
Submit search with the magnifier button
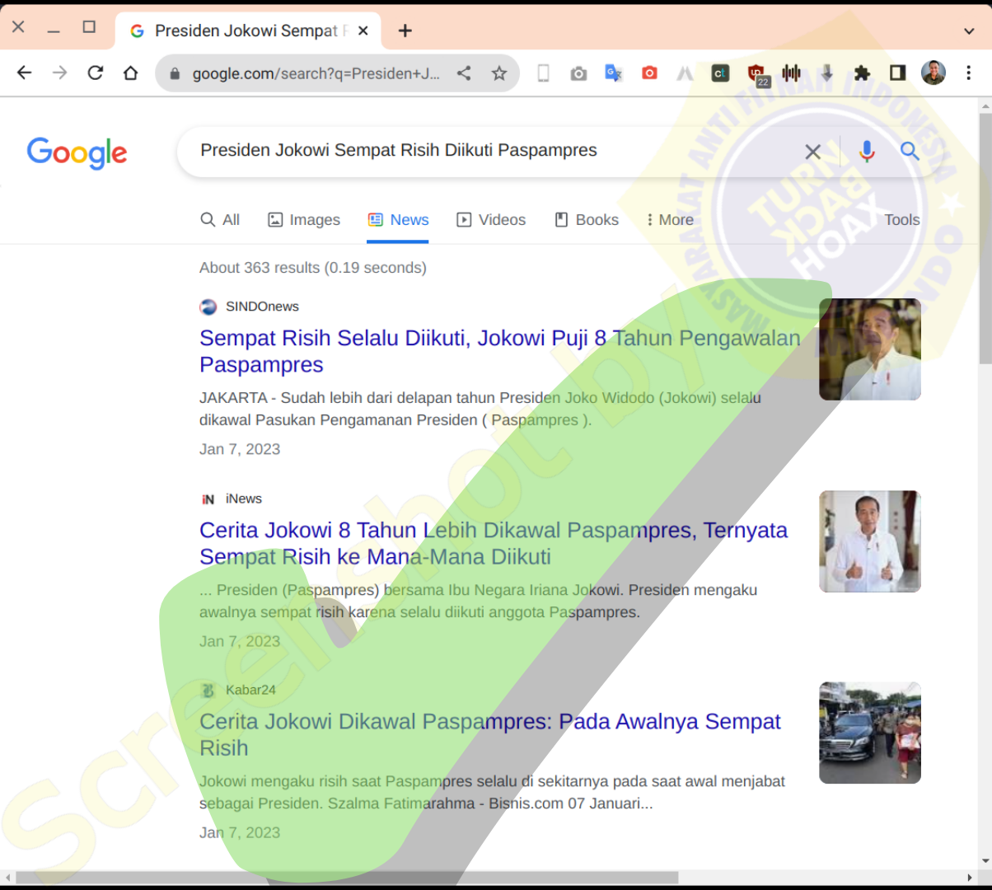[x=910, y=152]
